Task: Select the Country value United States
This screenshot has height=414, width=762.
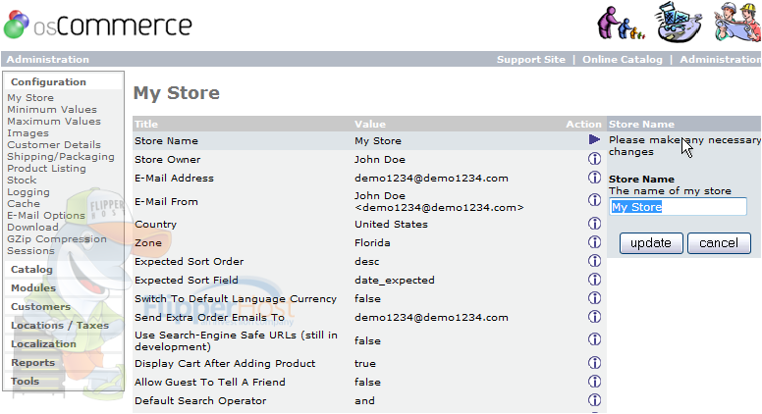Action: click(x=391, y=225)
